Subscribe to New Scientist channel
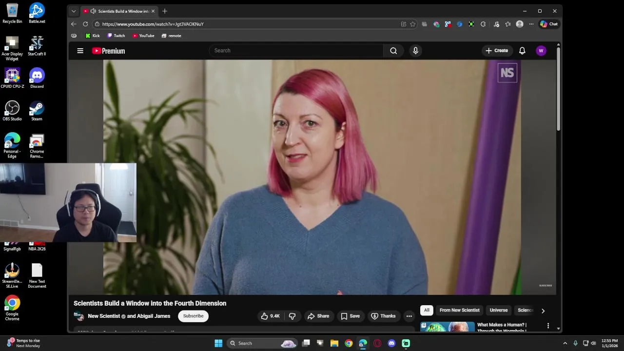Viewport: 624px width, 351px height. (x=193, y=316)
